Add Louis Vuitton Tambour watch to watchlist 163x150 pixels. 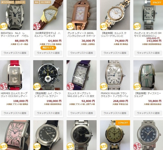48,113
